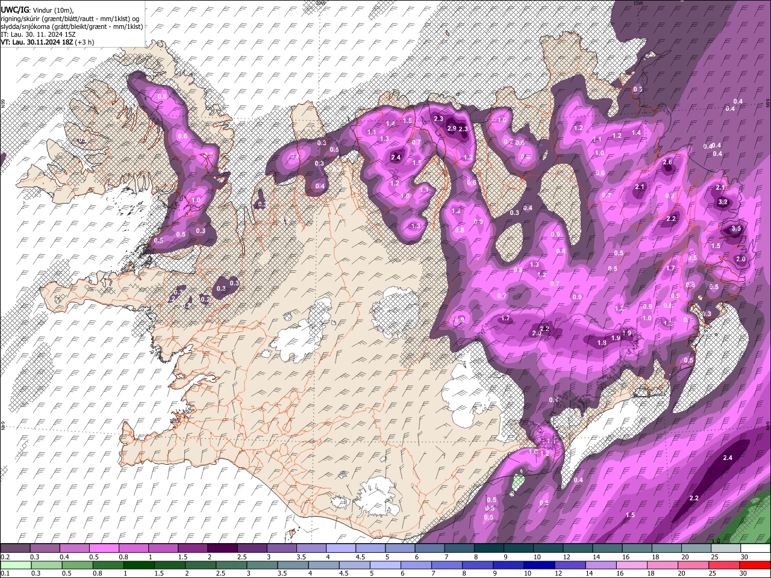Screen dimensions: 771x578
Task: Select the violet 12–14 rain legend swatch
Action: coord(569,565)
